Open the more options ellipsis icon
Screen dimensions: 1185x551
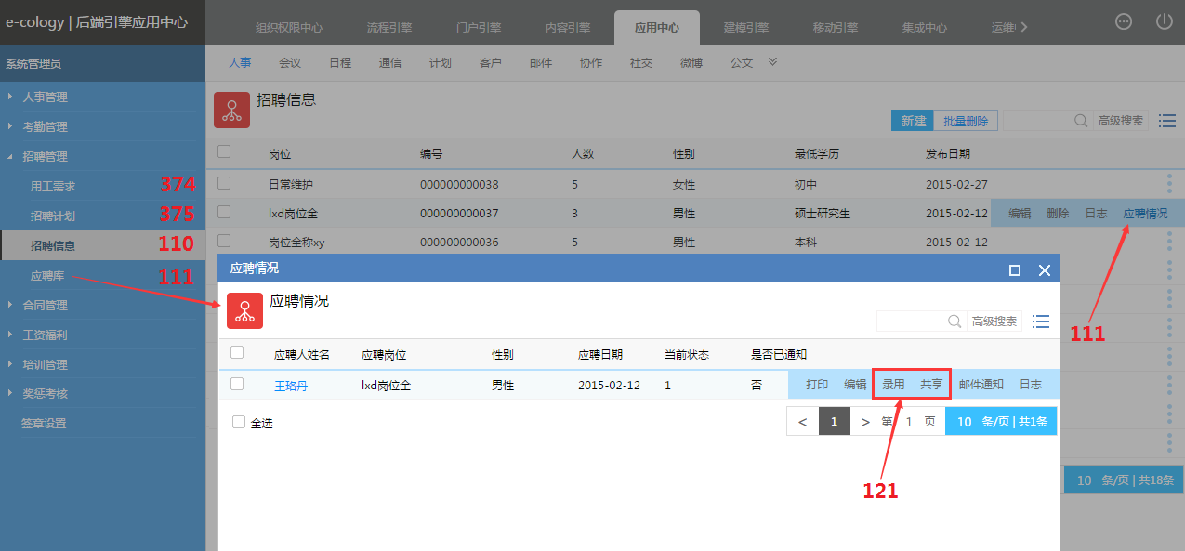click(1124, 21)
